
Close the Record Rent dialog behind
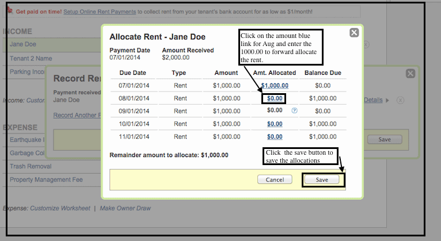(x=410, y=74)
